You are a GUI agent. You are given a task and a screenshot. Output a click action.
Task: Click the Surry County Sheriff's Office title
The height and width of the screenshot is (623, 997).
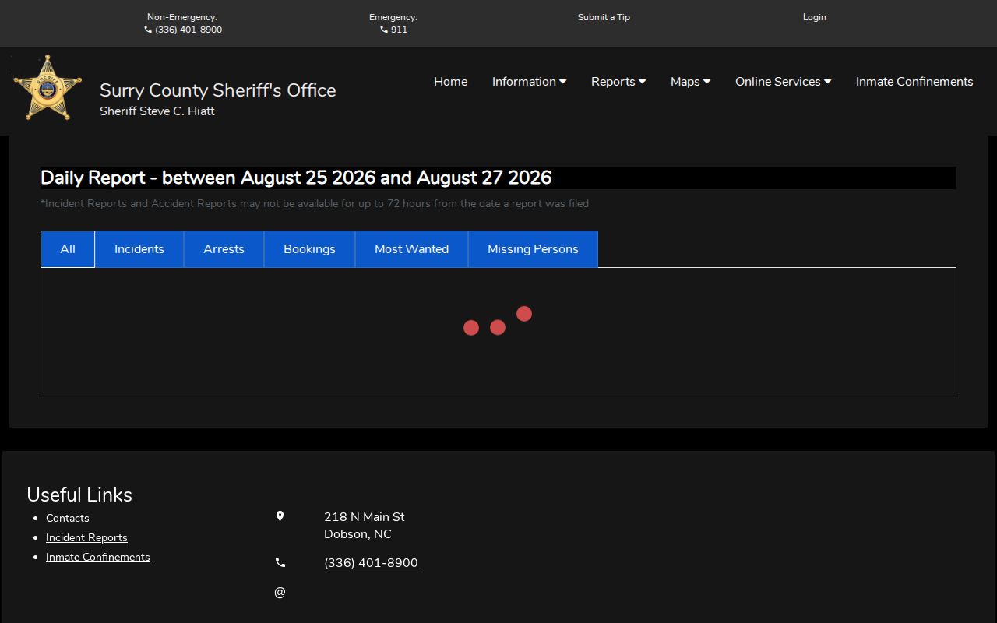point(218,90)
